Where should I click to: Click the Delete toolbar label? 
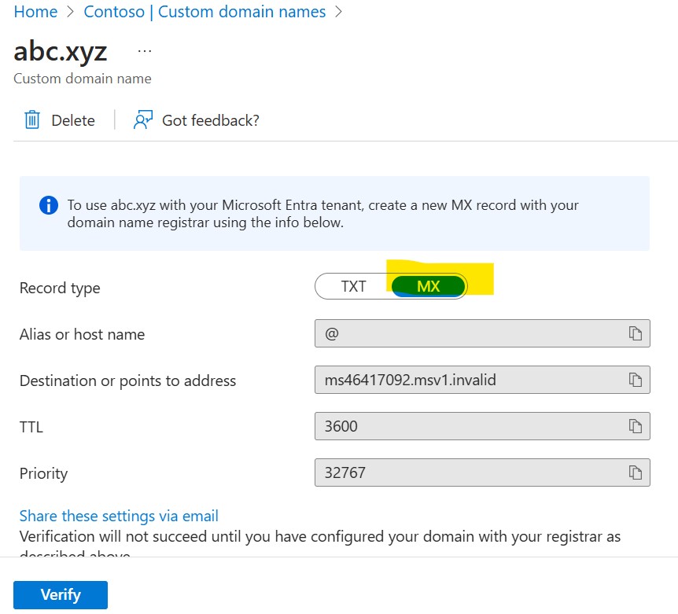[73, 120]
